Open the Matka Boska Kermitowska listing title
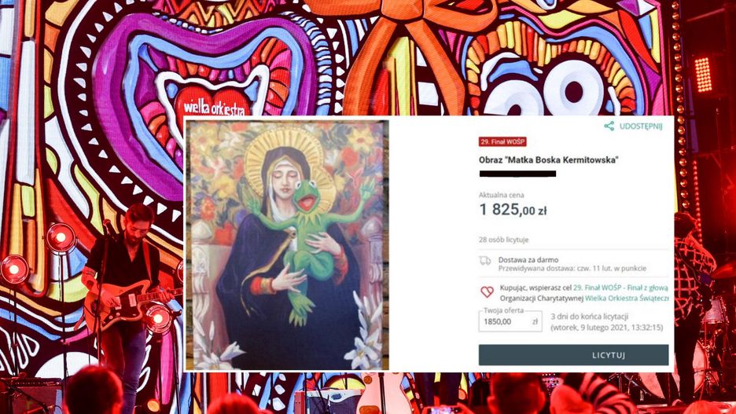 [548, 160]
